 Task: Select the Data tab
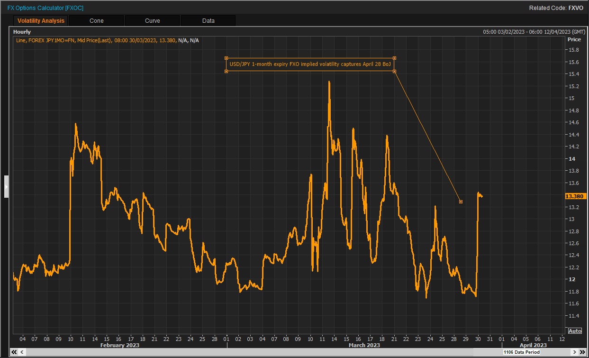pos(208,21)
